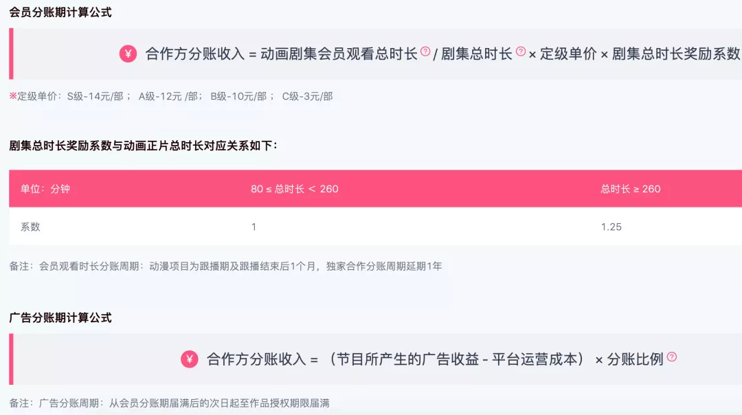742x415 pixels.
Task: Click the yen icon beside member revenue formula
Action: [128, 54]
